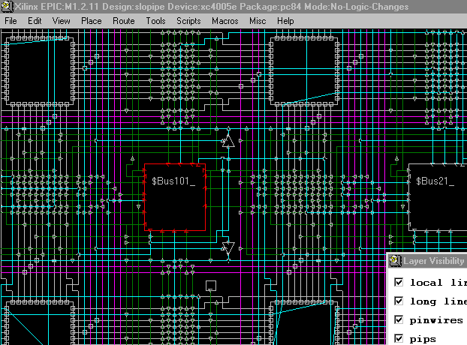
Task: Open the View menu
Action: coord(61,21)
